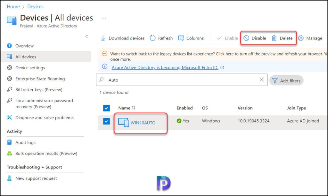Click the OS column header
This screenshot has width=328, height=196.
[205, 108]
